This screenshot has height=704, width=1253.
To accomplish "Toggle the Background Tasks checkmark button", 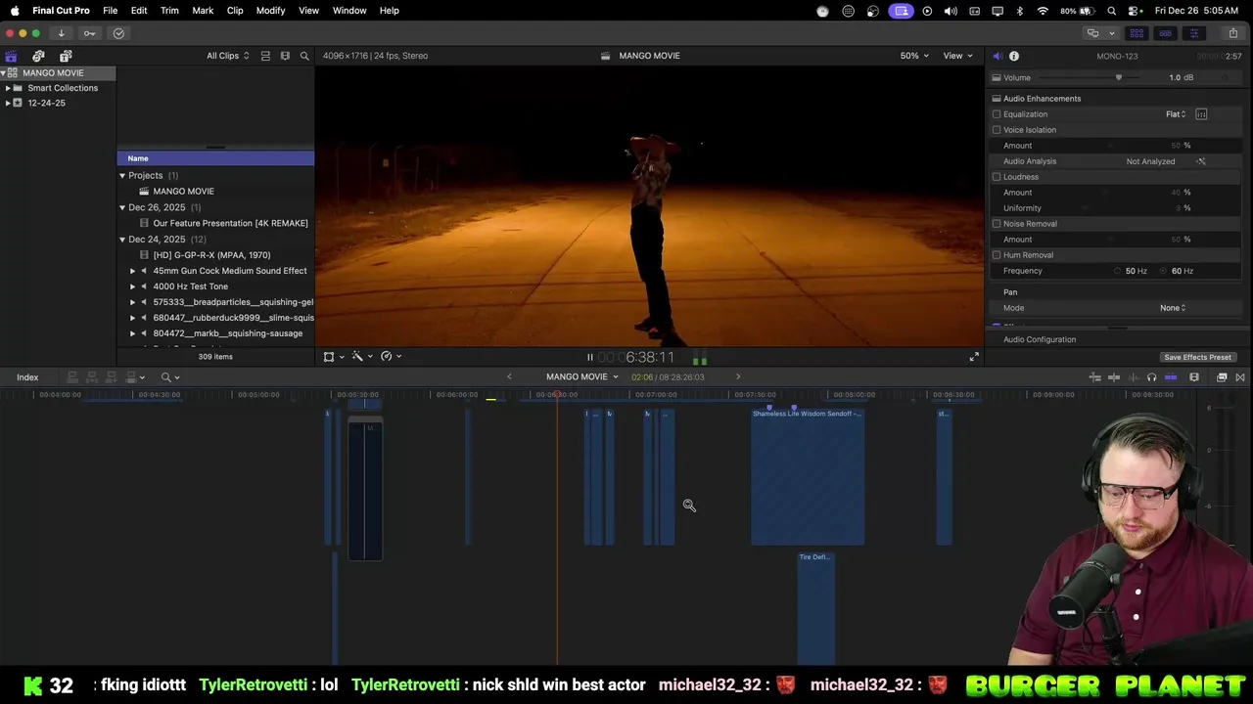I will click(118, 33).
